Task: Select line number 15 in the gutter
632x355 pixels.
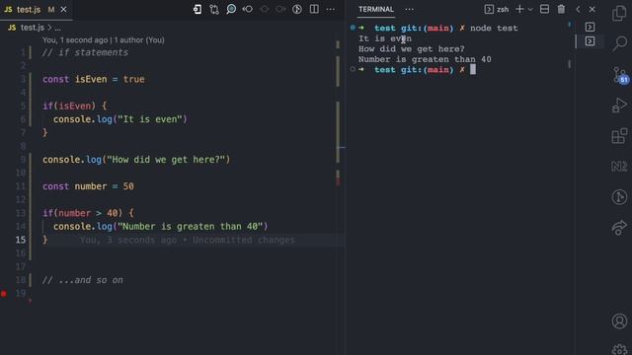Action: click(21, 240)
